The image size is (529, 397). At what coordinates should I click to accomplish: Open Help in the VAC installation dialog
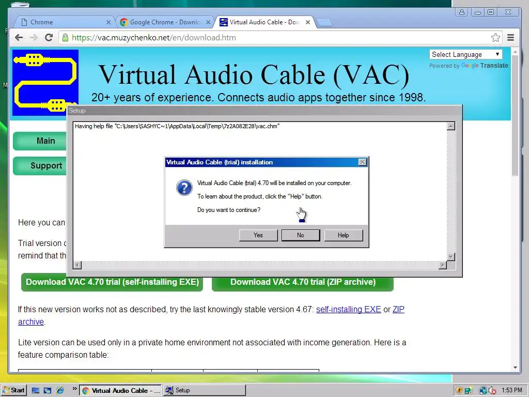click(x=343, y=235)
